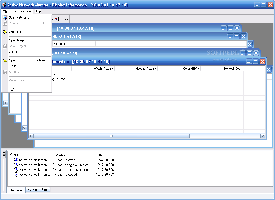
Task: Click the greyed Save Project entry
Action: [x=27, y=46]
